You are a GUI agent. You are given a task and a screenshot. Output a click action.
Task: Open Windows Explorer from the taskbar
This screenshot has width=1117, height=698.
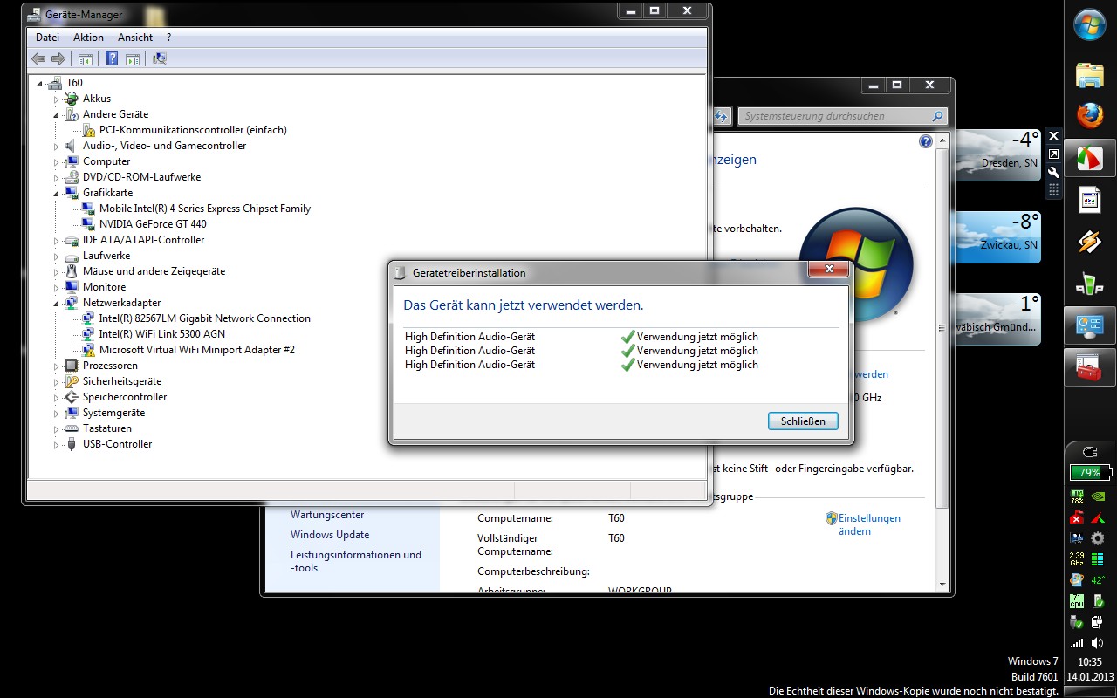tap(1090, 75)
